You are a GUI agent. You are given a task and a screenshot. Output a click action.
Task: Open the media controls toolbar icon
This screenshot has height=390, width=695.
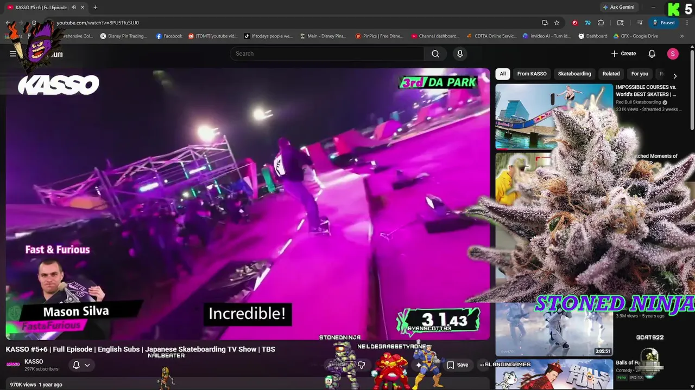tap(640, 23)
